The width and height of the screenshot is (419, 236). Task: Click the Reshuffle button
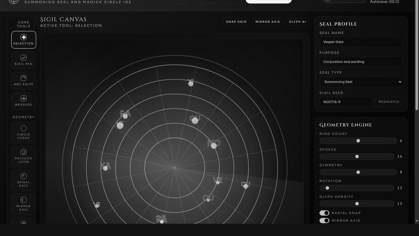(x=388, y=102)
